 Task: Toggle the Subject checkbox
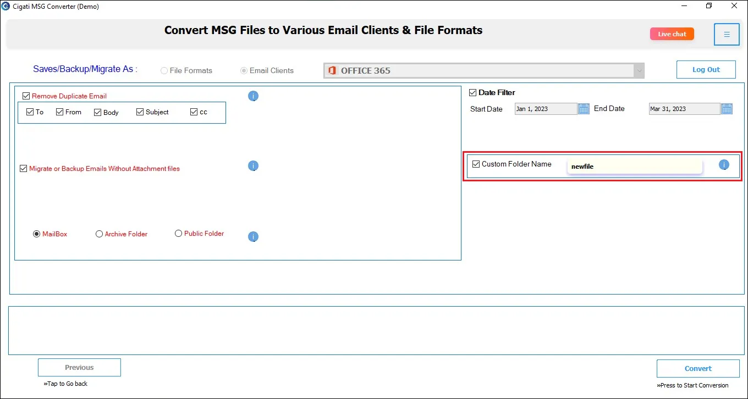pos(140,112)
